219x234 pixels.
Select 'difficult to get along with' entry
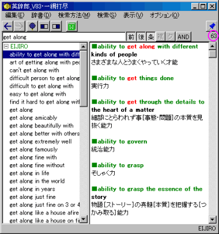[x=41, y=86]
